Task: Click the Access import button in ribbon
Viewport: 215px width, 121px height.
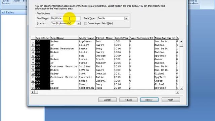Action: pyautogui.click(x=17, y=1)
